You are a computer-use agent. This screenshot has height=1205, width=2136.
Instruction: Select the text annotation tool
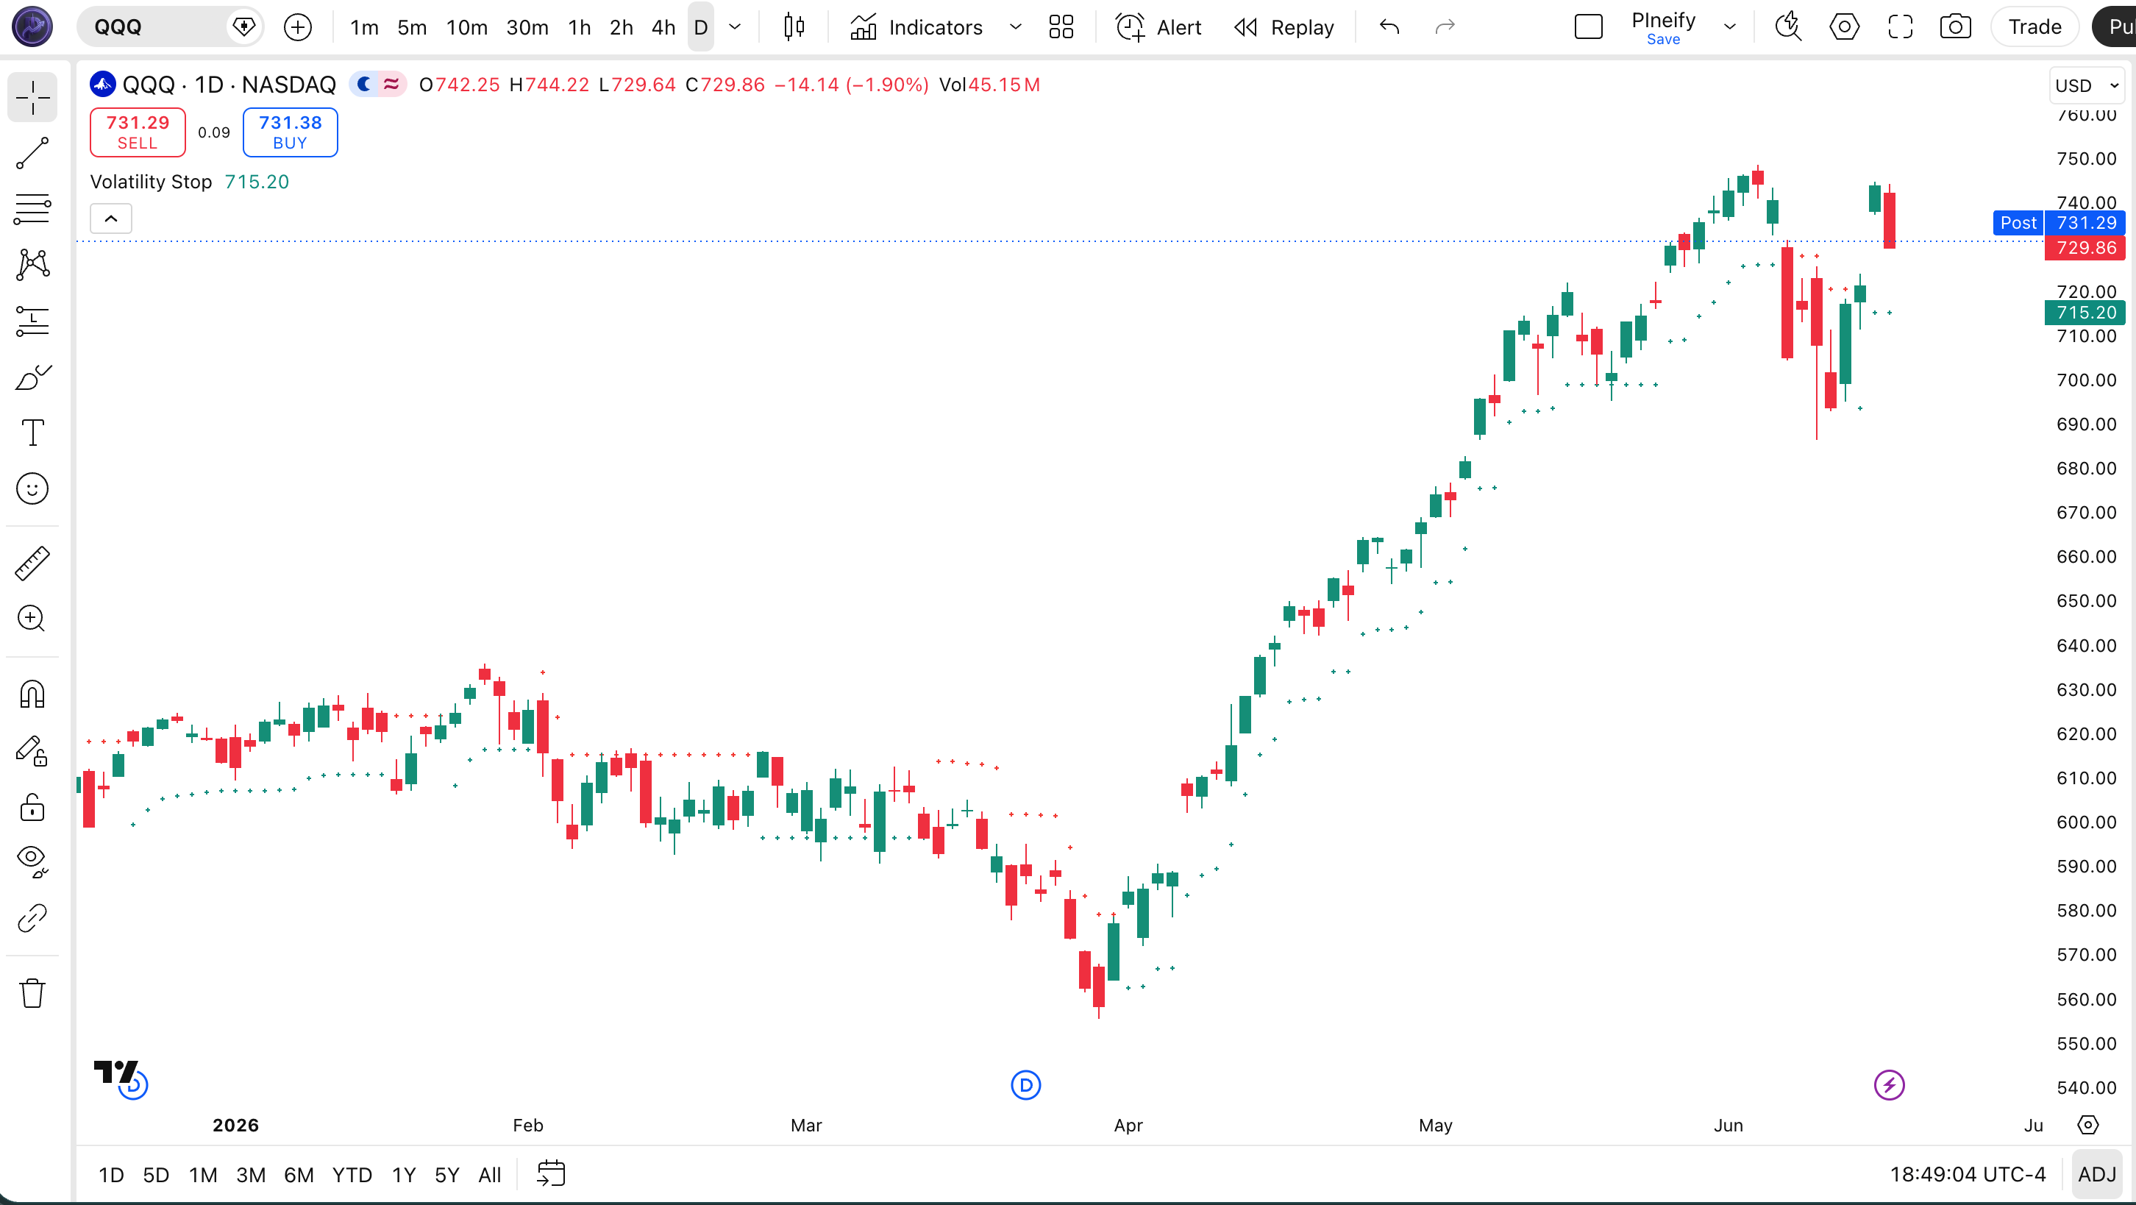(x=32, y=433)
